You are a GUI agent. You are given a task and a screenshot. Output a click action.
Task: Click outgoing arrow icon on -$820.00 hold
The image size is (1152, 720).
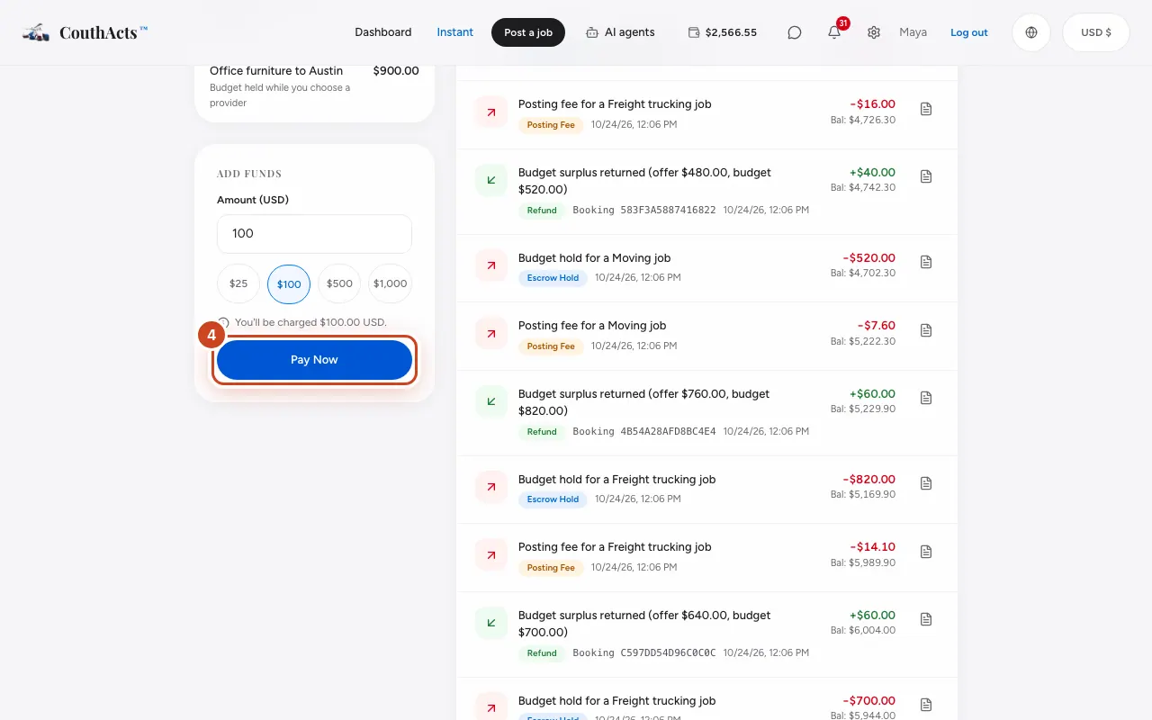[x=491, y=487]
